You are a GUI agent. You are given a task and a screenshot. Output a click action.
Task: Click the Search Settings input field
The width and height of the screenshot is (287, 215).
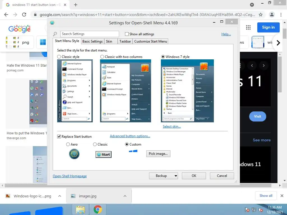[x=89, y=34]
